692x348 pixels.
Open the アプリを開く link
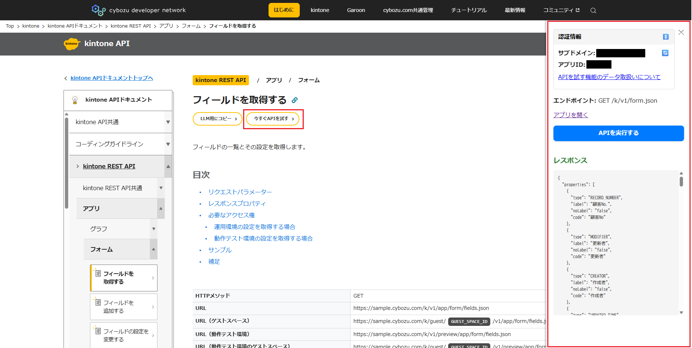click(570, 115)
